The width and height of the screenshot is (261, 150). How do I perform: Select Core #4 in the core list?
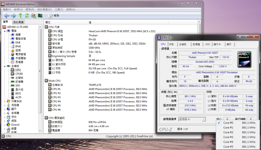238,142
